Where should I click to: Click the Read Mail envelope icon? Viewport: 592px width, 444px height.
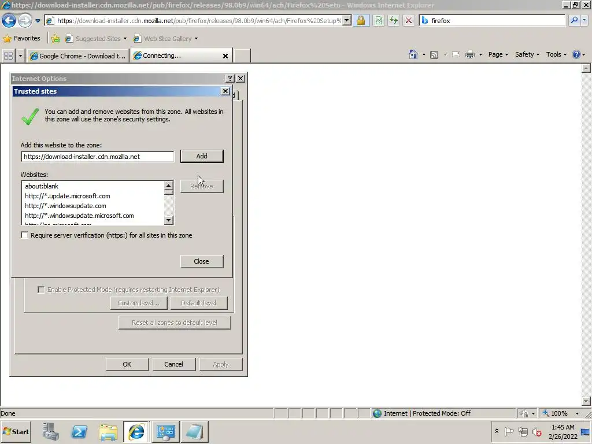click(x=456, y=54)
